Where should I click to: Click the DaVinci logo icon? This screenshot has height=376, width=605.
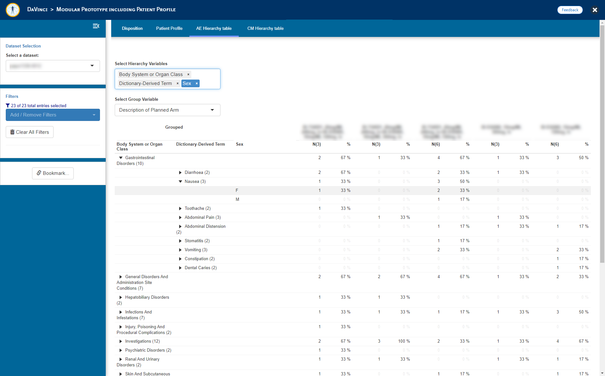click(x=13, y=10)
